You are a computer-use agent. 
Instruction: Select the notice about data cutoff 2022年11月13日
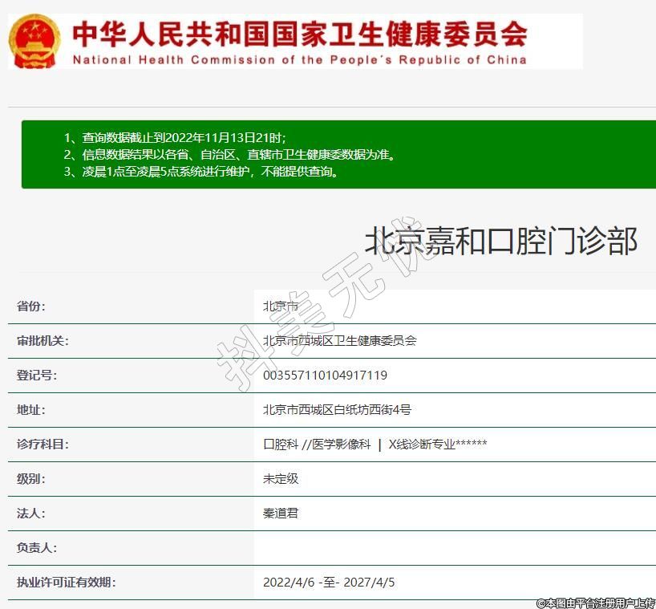[174, 138]
